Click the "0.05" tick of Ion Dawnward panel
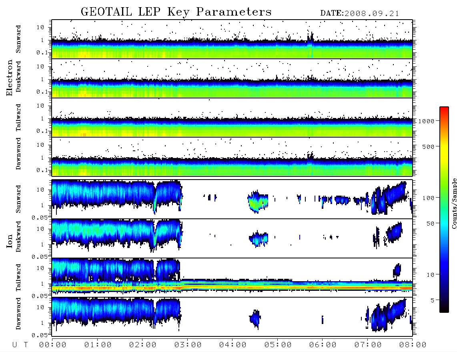Viewport: 457px width, 352px height. pos(39,335)
